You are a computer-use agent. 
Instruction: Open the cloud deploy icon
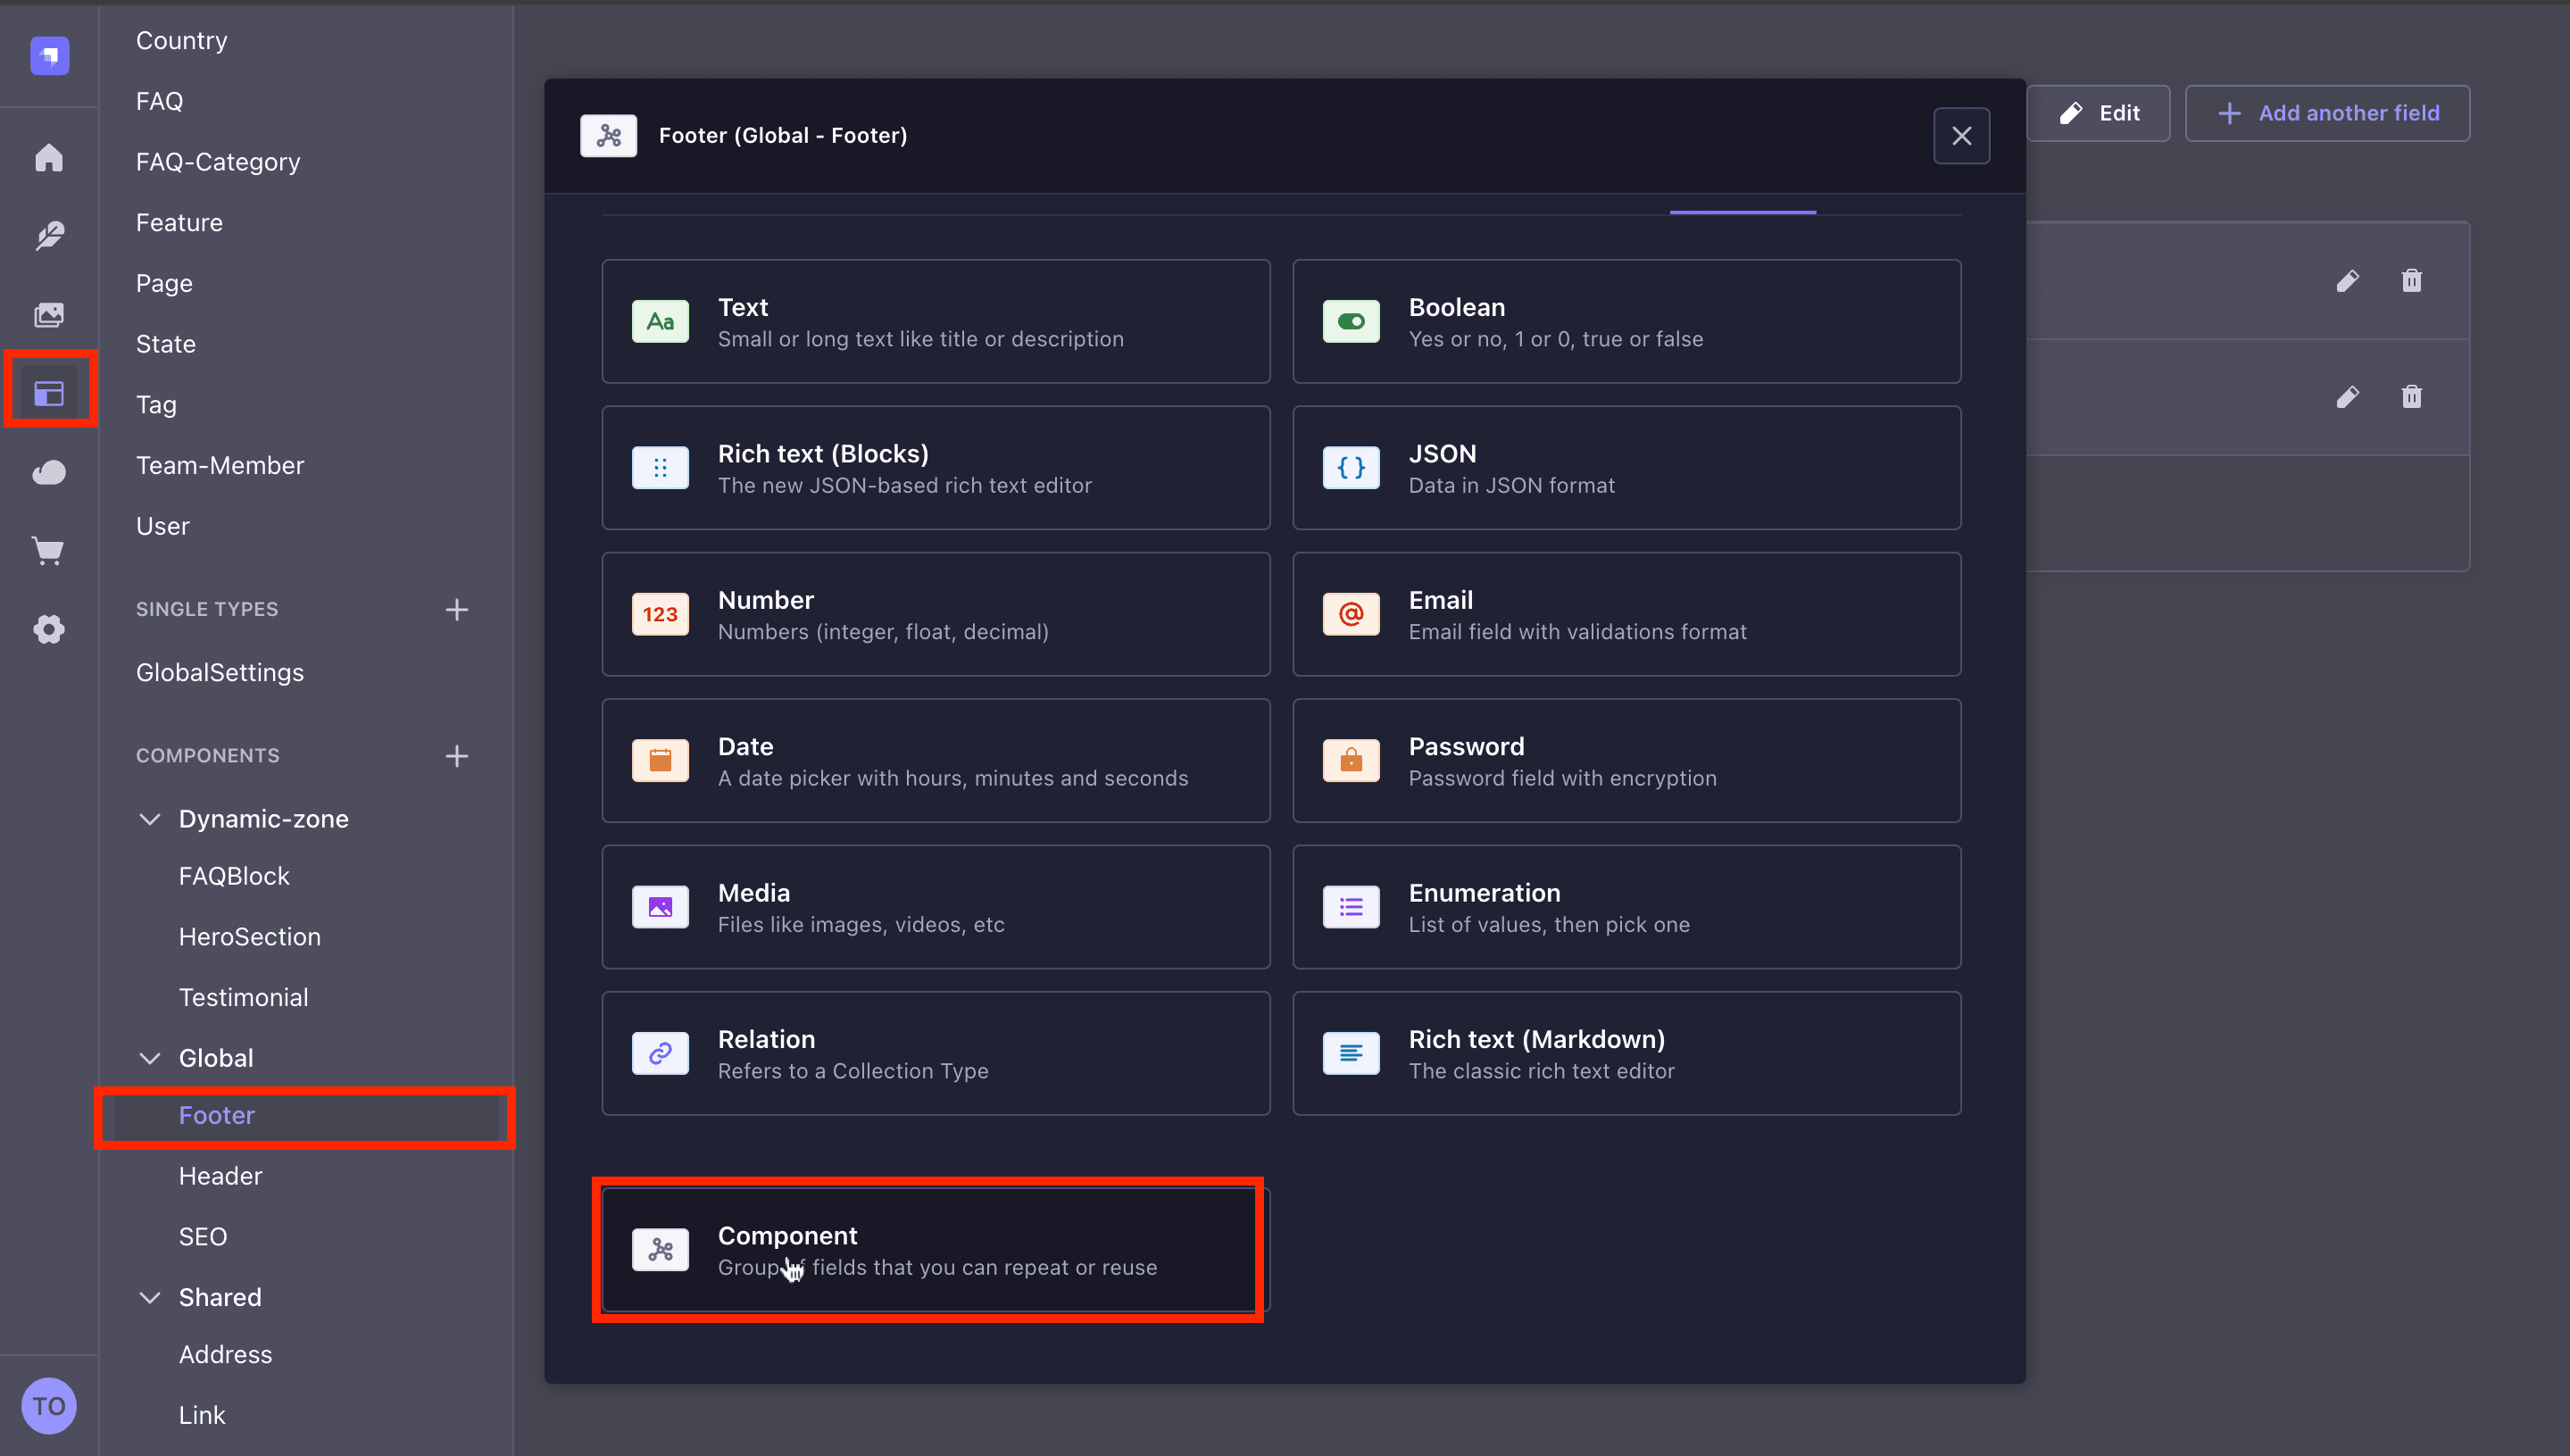click(49, 472)
